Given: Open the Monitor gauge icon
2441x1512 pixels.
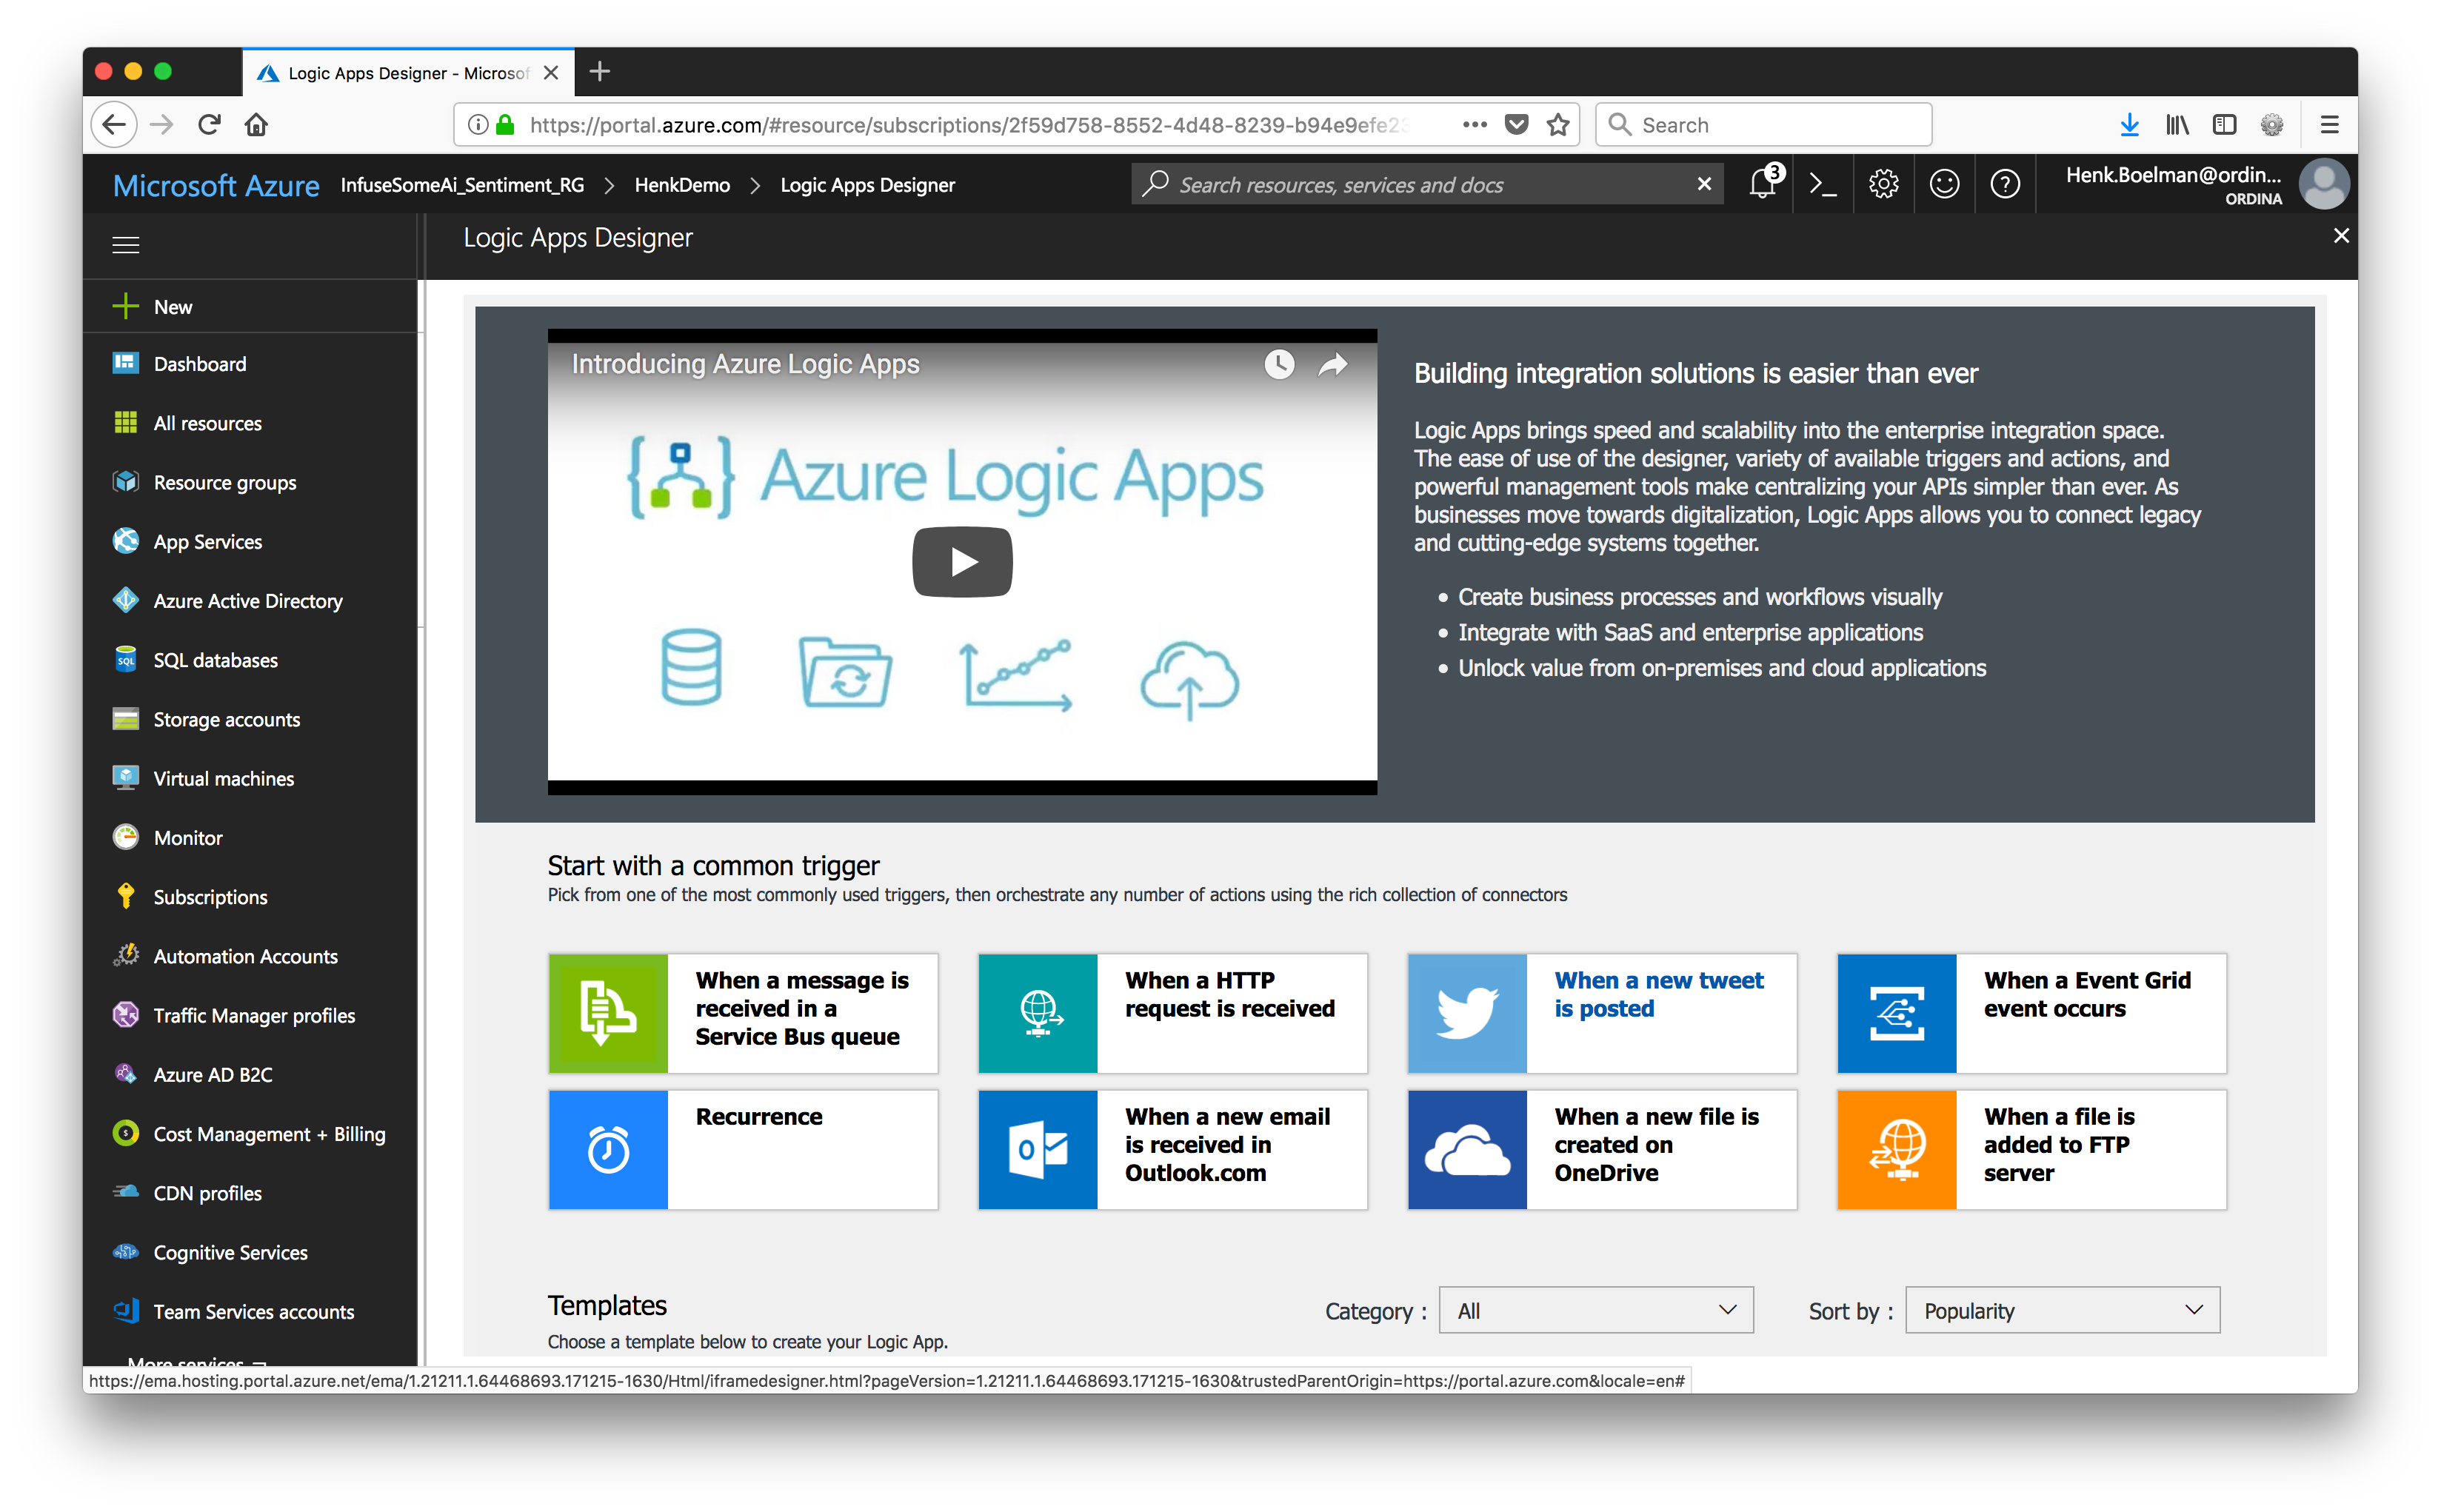Looking at the screenshot, I should 125,837.
